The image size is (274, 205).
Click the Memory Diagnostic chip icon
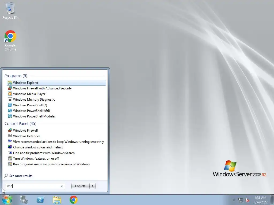pos(10,99)
